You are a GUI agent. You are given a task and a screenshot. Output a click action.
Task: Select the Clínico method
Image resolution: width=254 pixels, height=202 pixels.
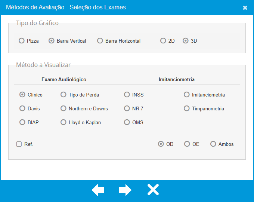tap(22, 95)
